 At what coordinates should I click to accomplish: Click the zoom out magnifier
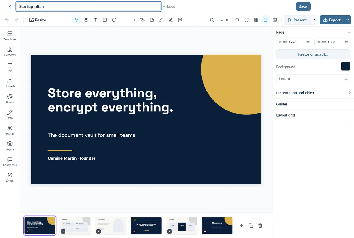[x=212, y=20]
